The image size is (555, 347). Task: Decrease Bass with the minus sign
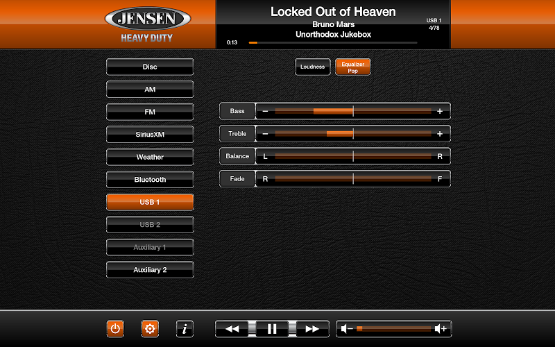265,111
